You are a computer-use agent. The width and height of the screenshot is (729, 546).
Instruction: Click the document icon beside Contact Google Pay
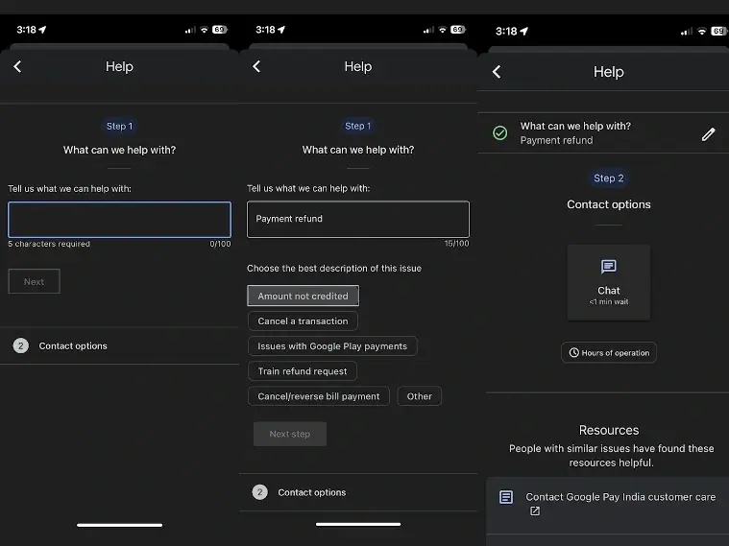coord(506,497)
